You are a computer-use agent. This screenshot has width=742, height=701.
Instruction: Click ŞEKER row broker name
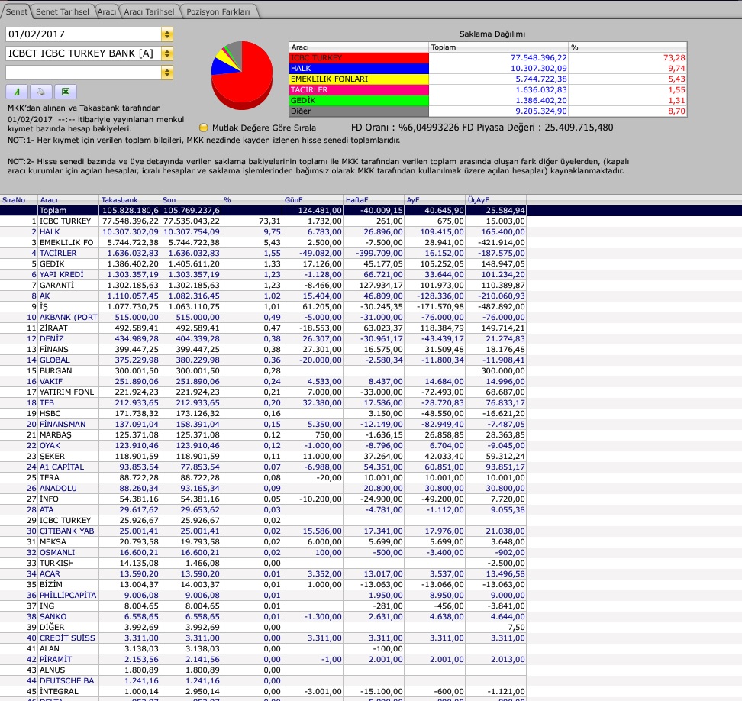click(x=52, y=457)
